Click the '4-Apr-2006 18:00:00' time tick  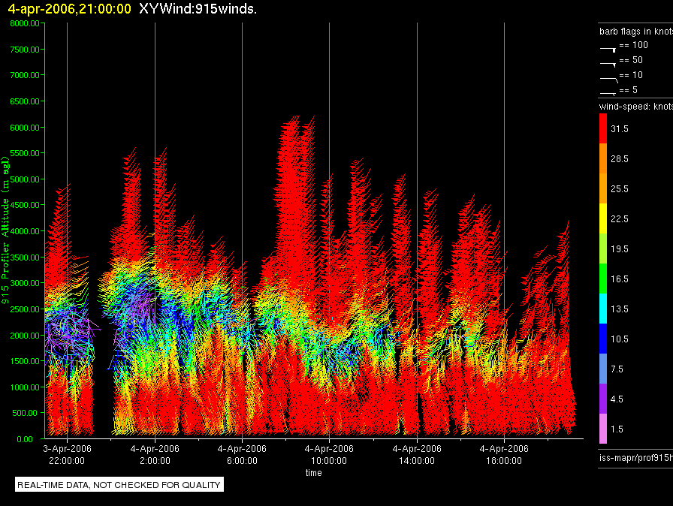pyautogui.click(x=504, y=454)
